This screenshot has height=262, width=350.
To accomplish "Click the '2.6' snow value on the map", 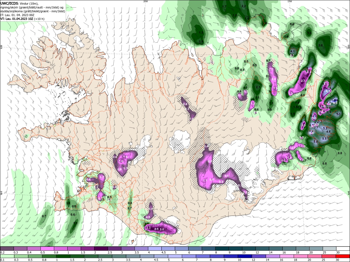I will coord(162,229).
